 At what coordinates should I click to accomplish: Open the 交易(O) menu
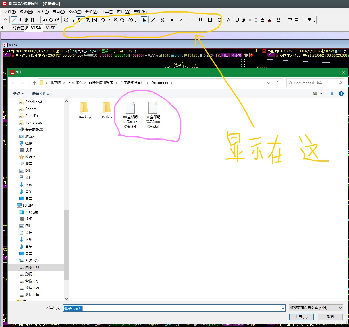pyautogui.click(x=75, y=12)
